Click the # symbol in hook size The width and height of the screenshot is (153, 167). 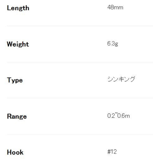[x=109, y=152]
